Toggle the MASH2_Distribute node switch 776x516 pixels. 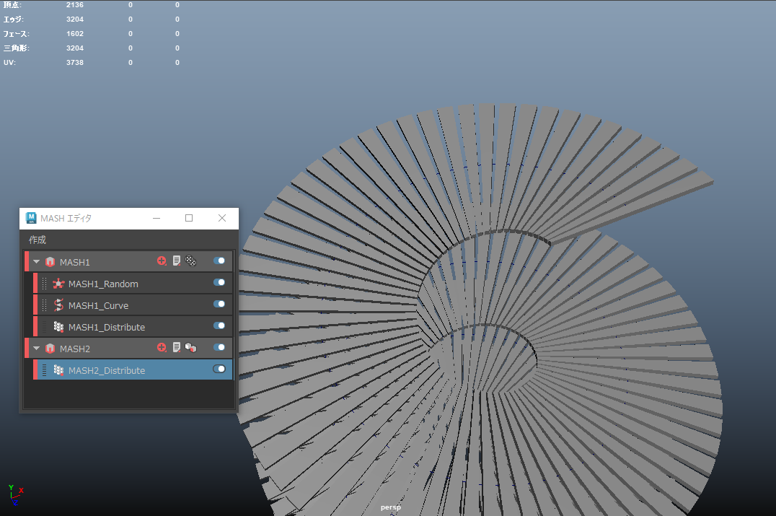[x=219, y=369]
